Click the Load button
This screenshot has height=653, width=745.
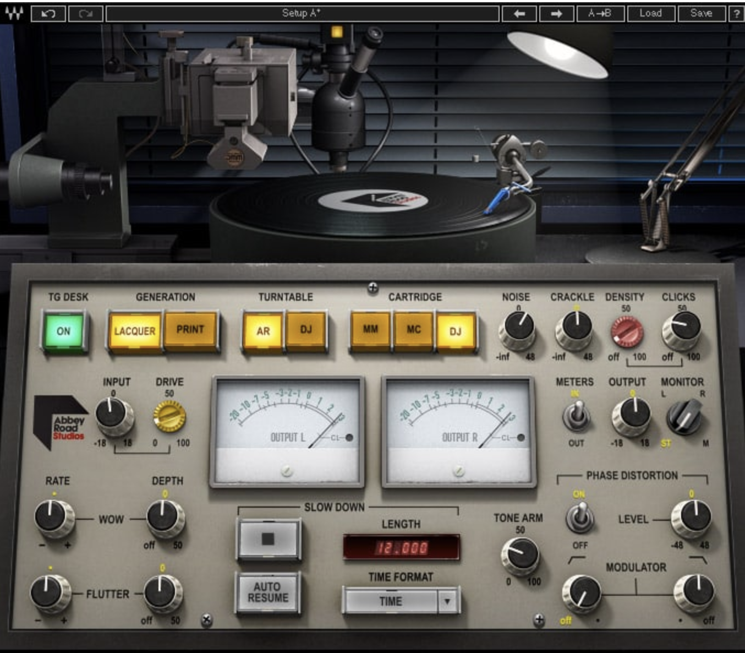tap(652, 13)
